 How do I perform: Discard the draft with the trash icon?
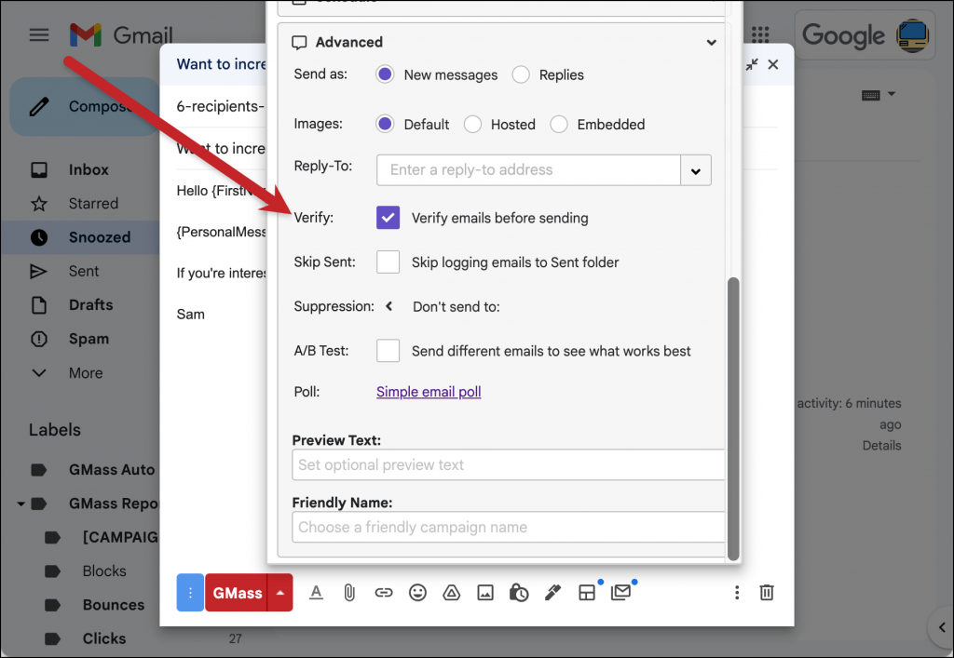point(766,592)
